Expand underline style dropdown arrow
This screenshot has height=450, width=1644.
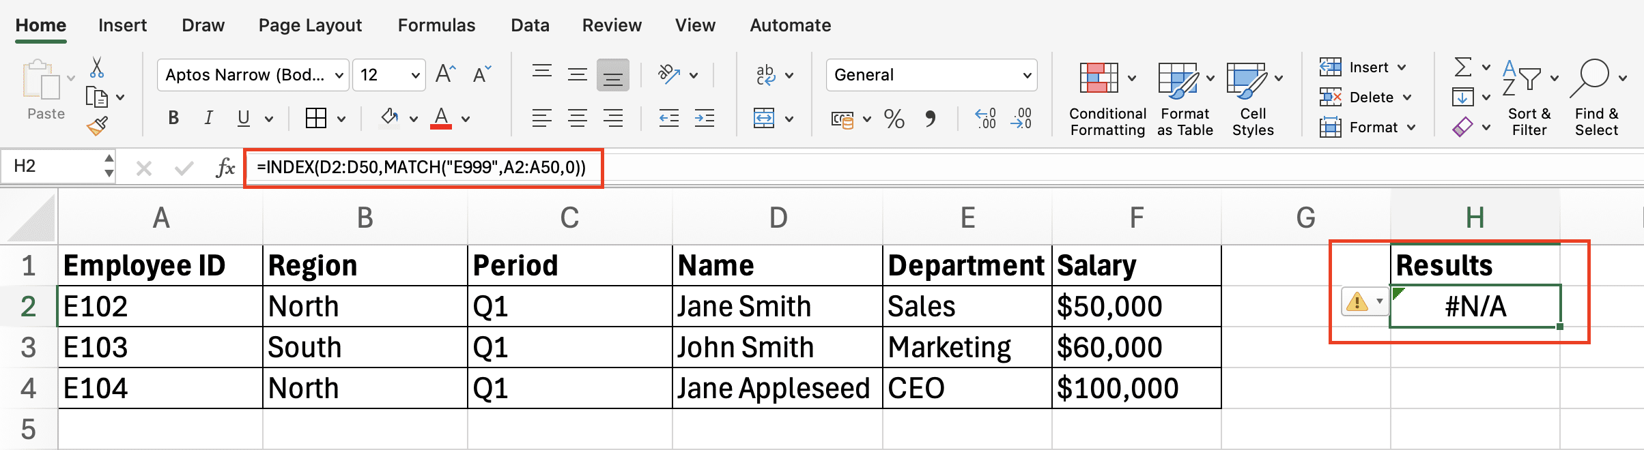pos(269,119)
